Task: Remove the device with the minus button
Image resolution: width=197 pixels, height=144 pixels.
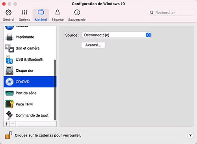Action: coord(13,124)
